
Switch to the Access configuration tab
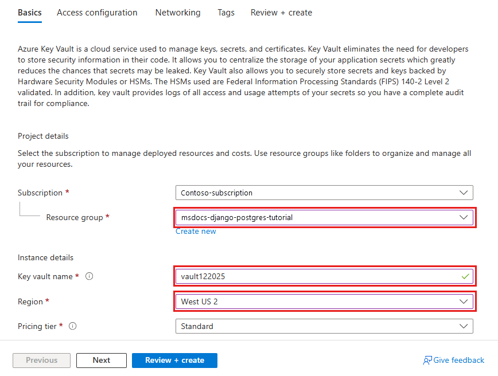pos(97,13)
